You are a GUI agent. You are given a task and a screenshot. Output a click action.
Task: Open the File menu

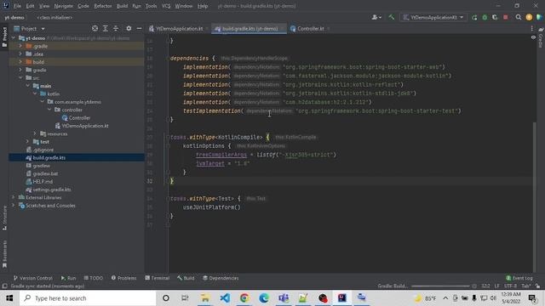pos(17,6)
